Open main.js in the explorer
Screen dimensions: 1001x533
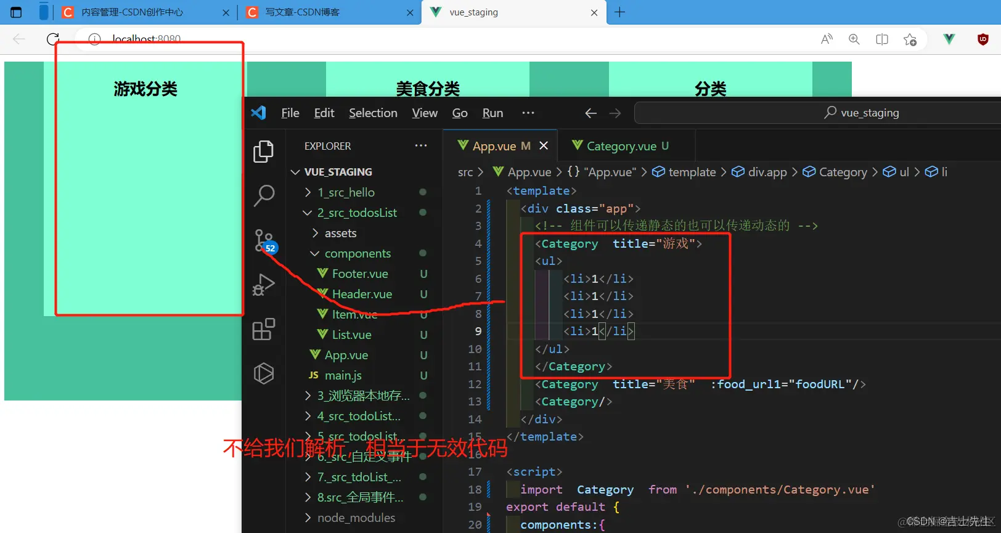343,375
